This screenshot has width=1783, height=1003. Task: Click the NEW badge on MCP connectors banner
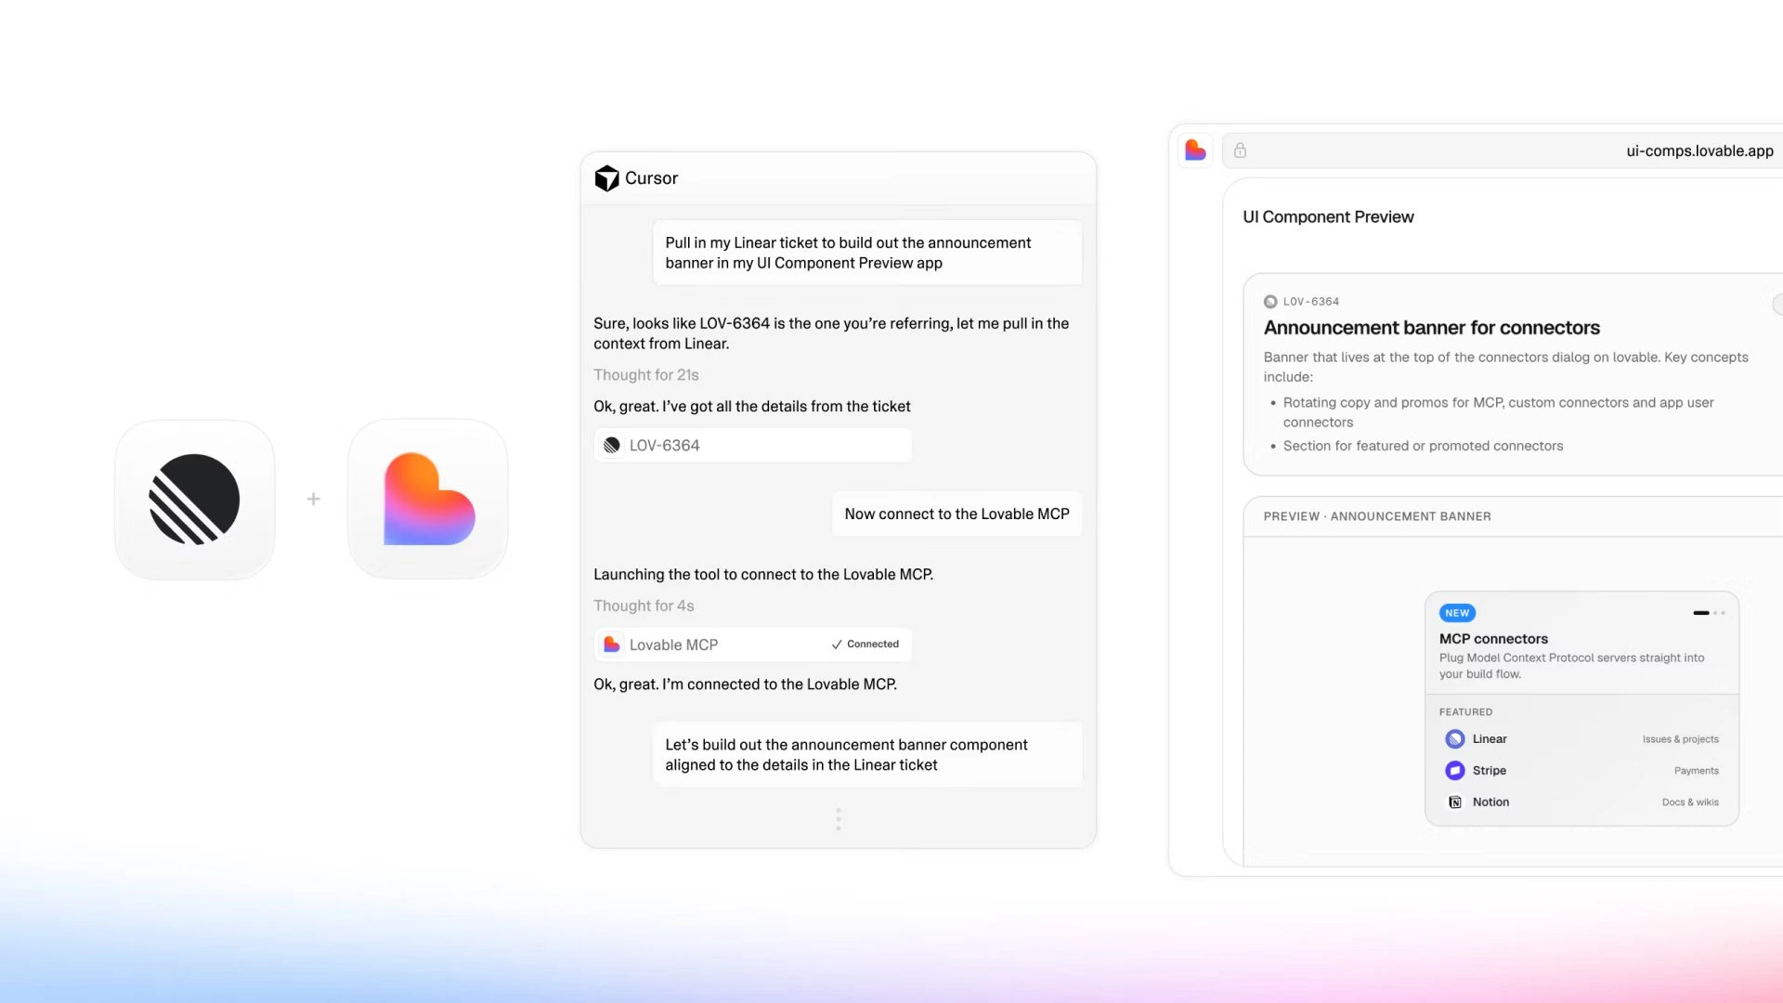(1457, 613)
